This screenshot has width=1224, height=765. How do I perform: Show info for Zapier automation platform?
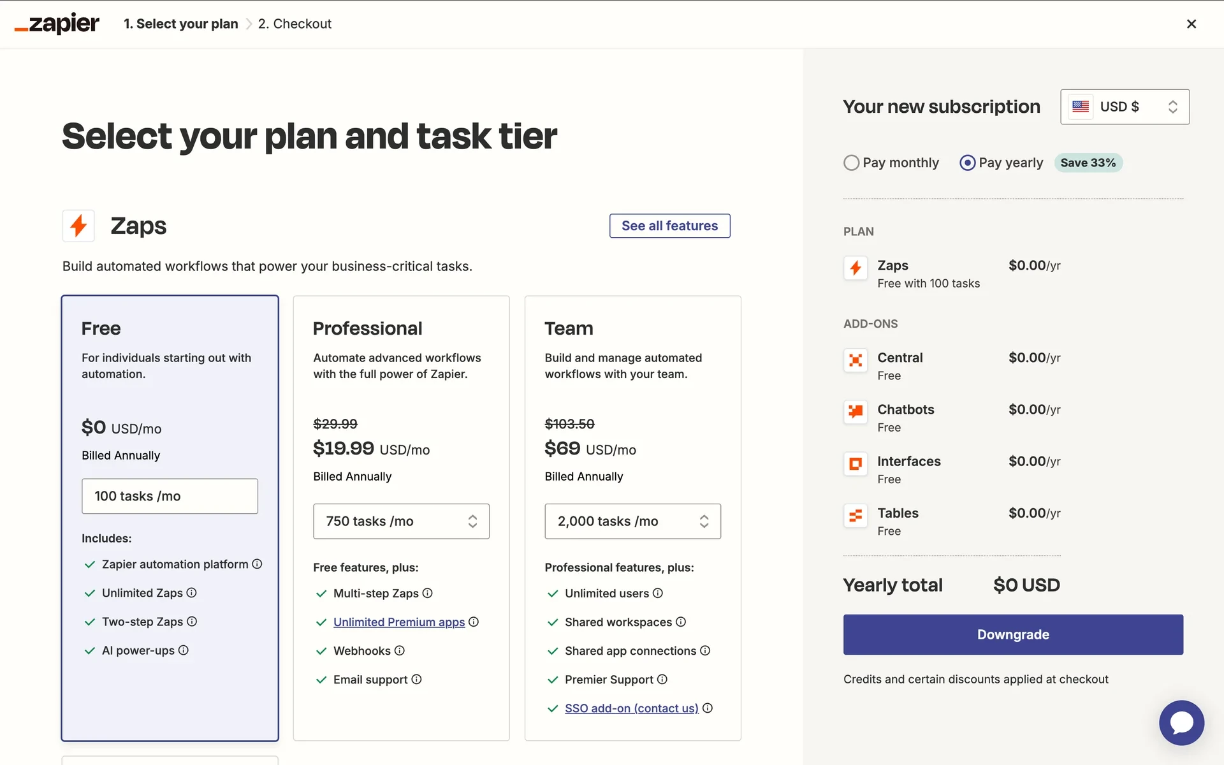(x=257, y=564)
